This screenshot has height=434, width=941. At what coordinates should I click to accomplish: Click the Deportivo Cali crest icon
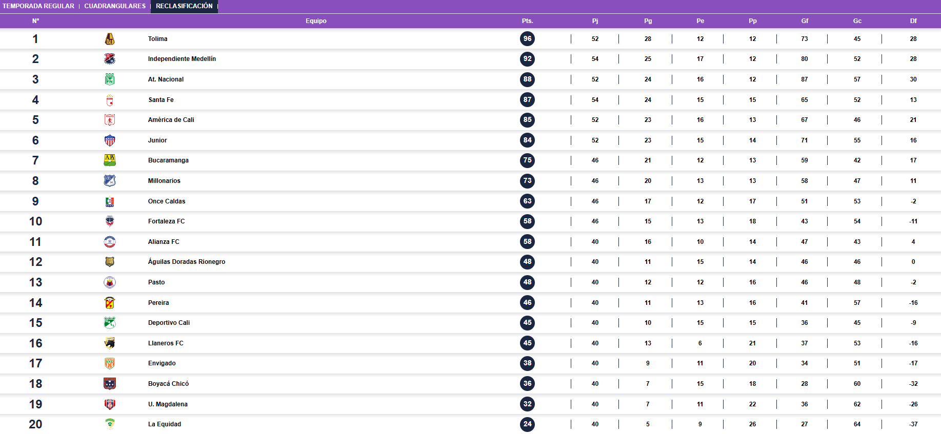click(110, 323)
